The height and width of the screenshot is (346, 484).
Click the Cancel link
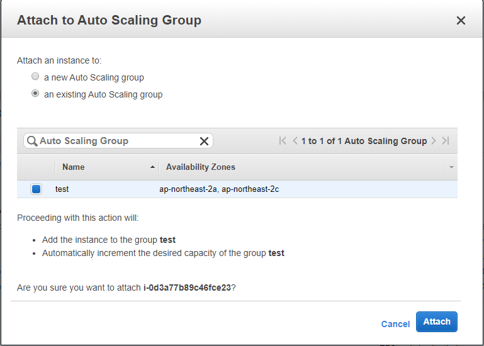click(x=395, y=324)
